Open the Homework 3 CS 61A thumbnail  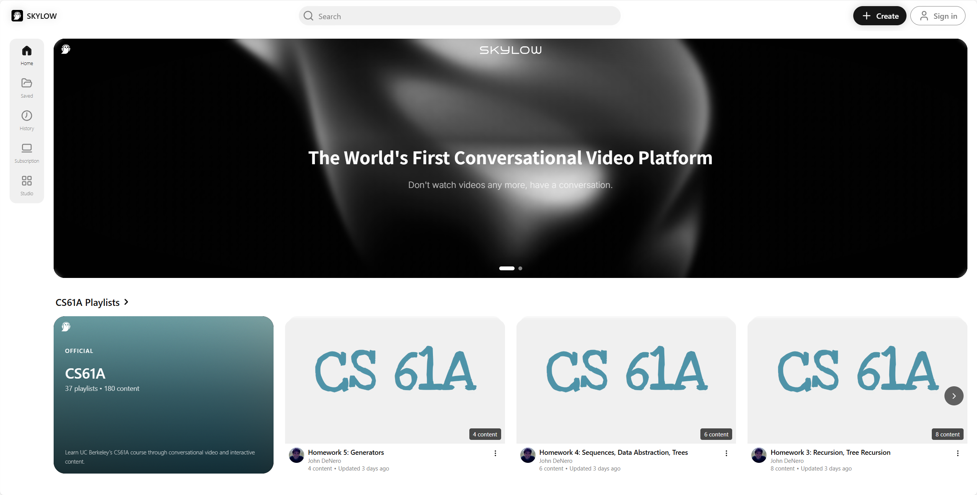[857, 380]
